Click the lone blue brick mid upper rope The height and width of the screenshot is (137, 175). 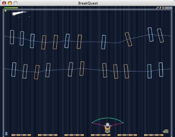click(x=104, y=42)
